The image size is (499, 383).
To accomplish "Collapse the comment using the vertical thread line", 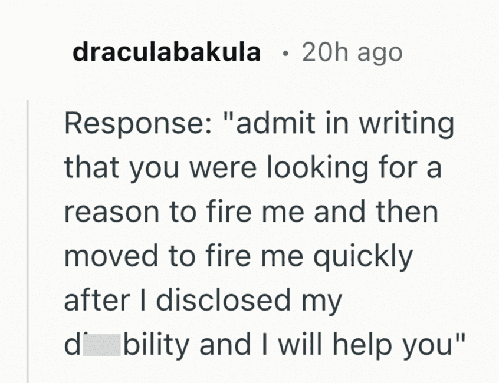I will click(28, 236).
